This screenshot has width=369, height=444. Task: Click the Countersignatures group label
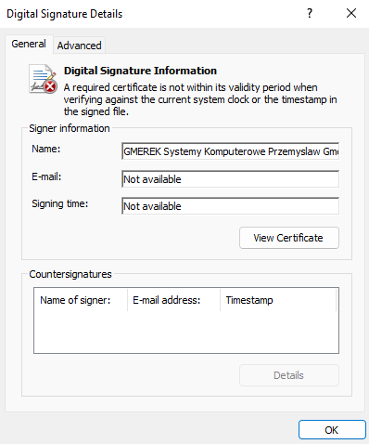pyautogui.click(x=70, y=274)
